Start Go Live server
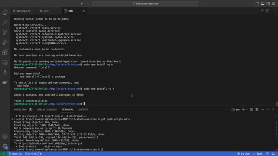Image resolution: width=278 pixels, height=156 pixels. (243, 154)
